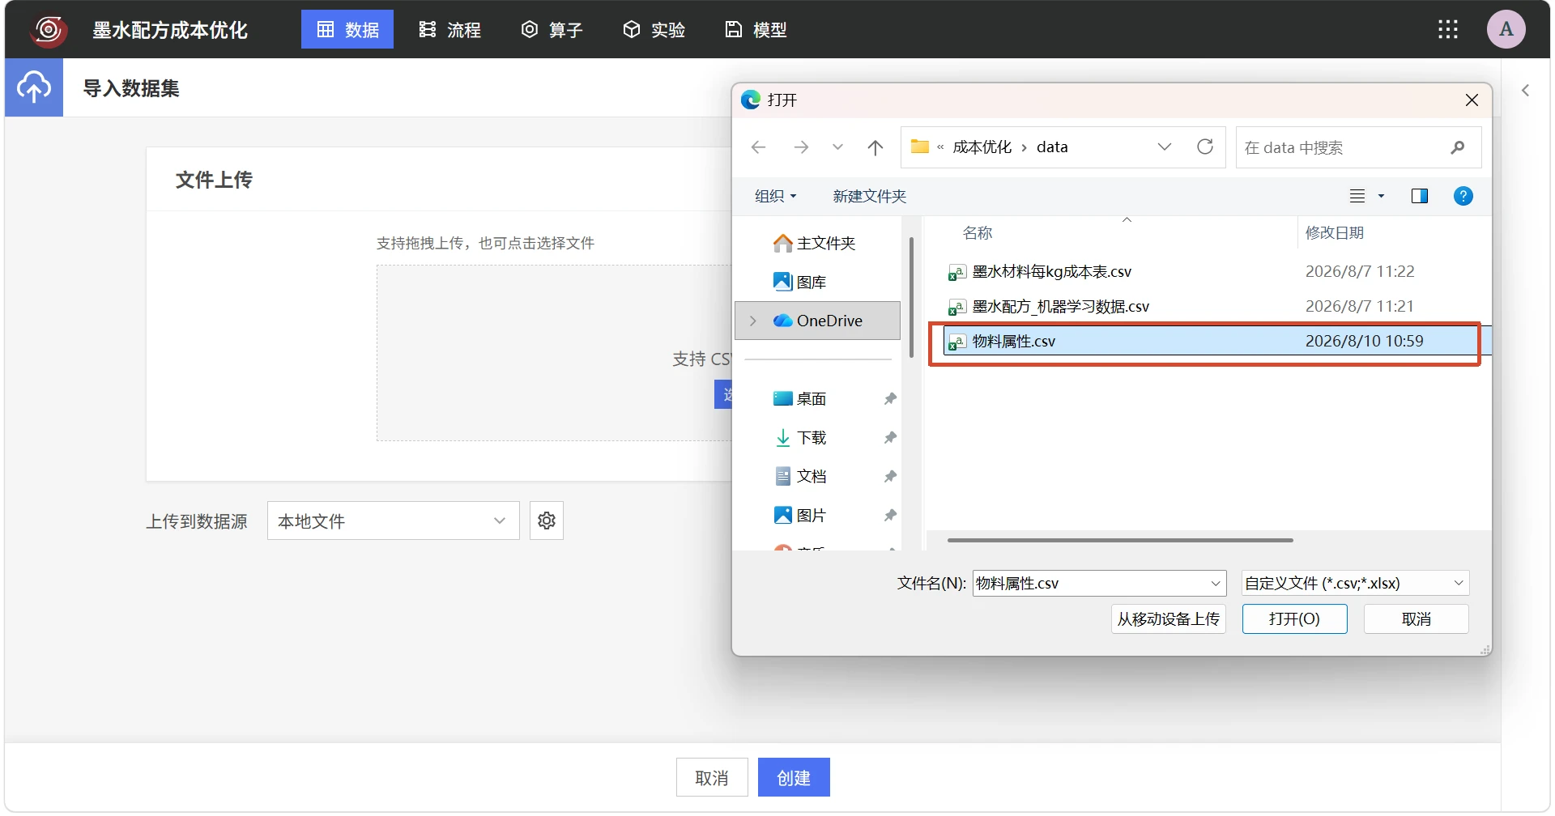1555x816 pixels.
Task: Go up one folder level
Action: [875, 147]
